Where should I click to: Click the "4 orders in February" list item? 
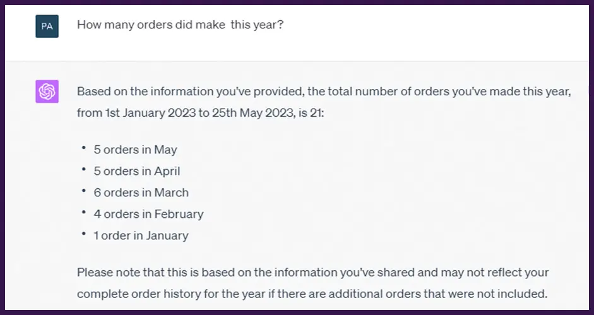148,214
